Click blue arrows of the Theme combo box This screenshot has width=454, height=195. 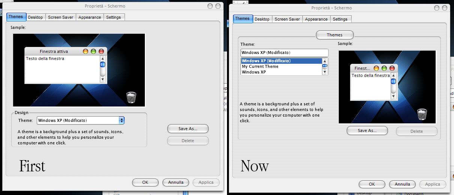[122, 120]
